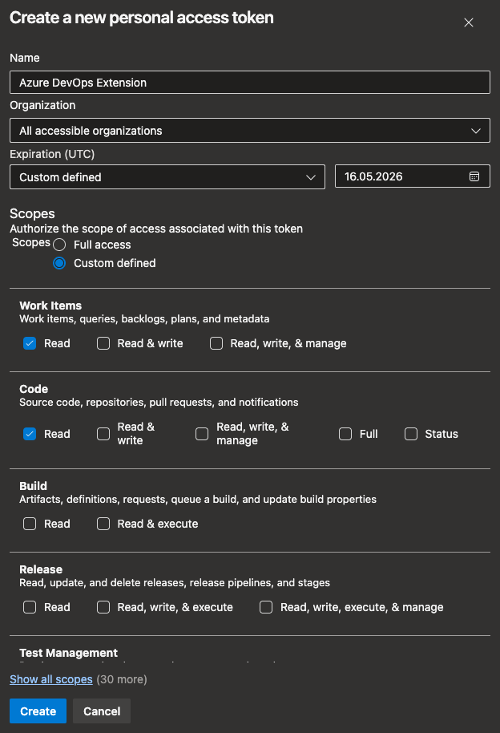Check Code Read, write, & manage
Screen dimensions: 500x733
coord(202,434)
